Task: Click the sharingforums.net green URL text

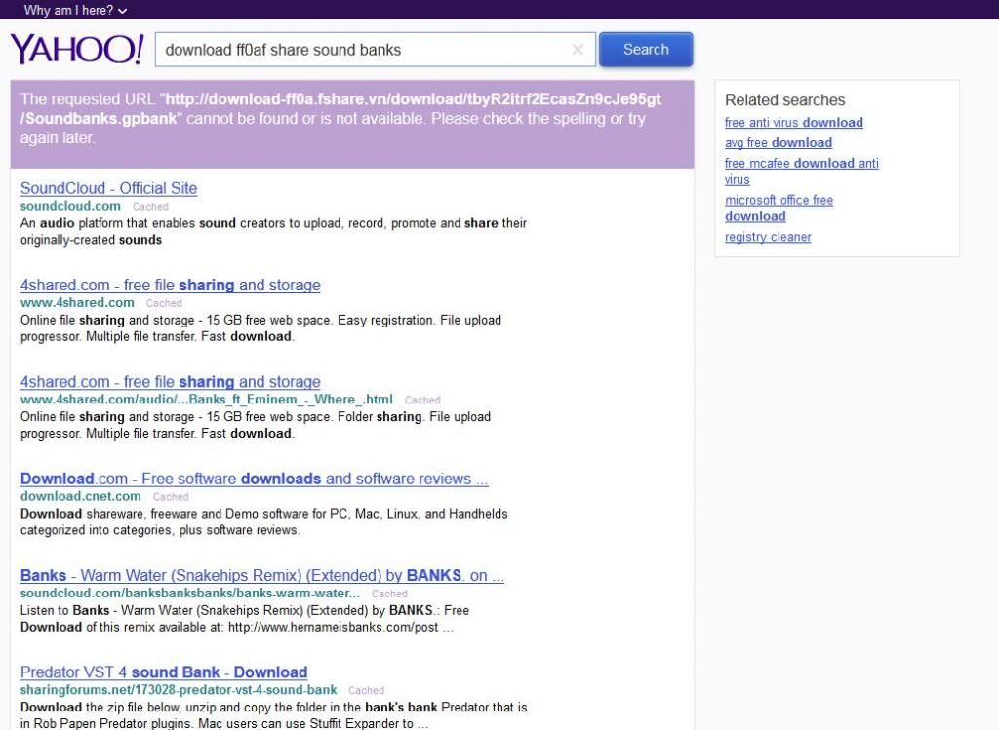Action: [x=179, y=689]
